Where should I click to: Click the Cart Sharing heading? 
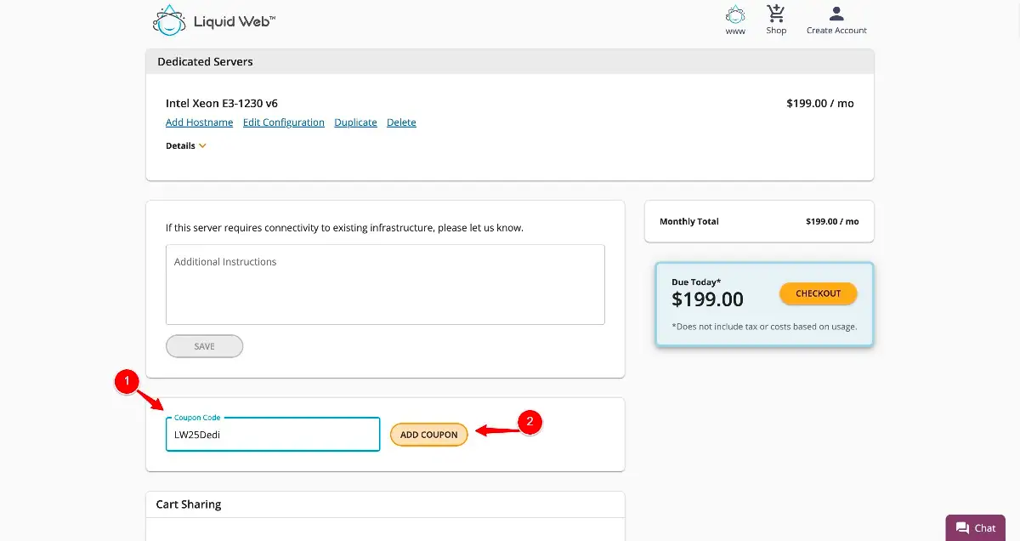tap(189, 504)
